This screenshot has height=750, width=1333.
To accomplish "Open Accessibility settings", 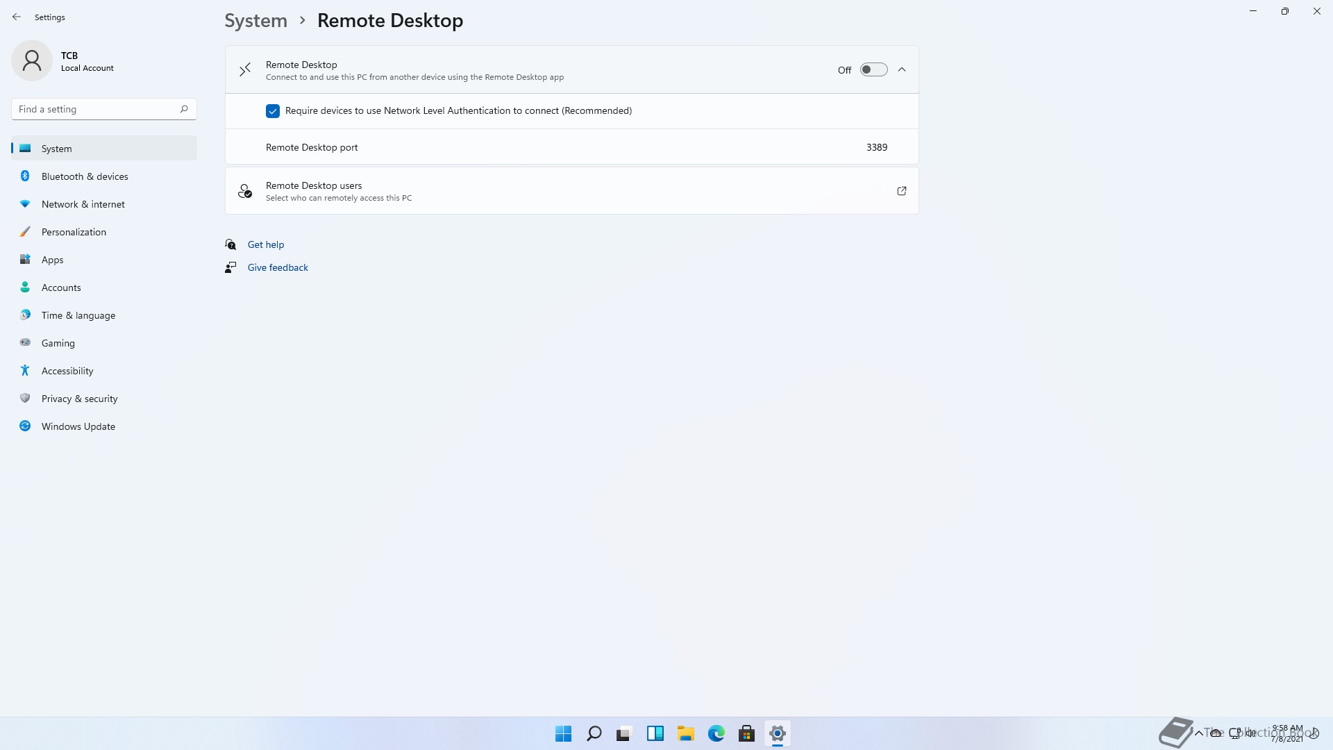I will coord(104,371).
